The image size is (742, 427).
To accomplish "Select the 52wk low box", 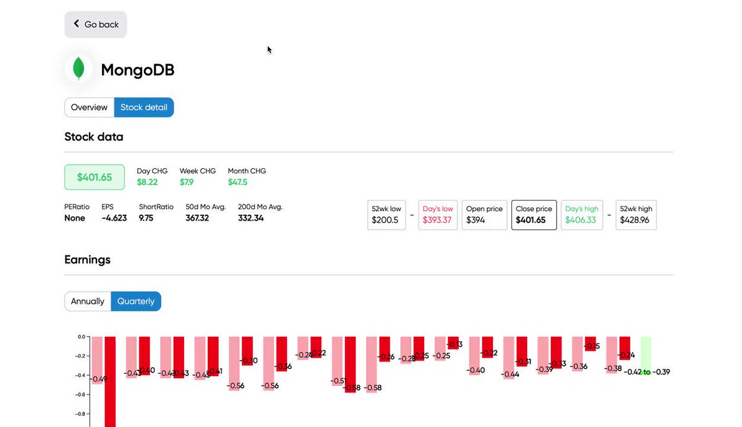I will pyautogui.click(x=386, y=215).
